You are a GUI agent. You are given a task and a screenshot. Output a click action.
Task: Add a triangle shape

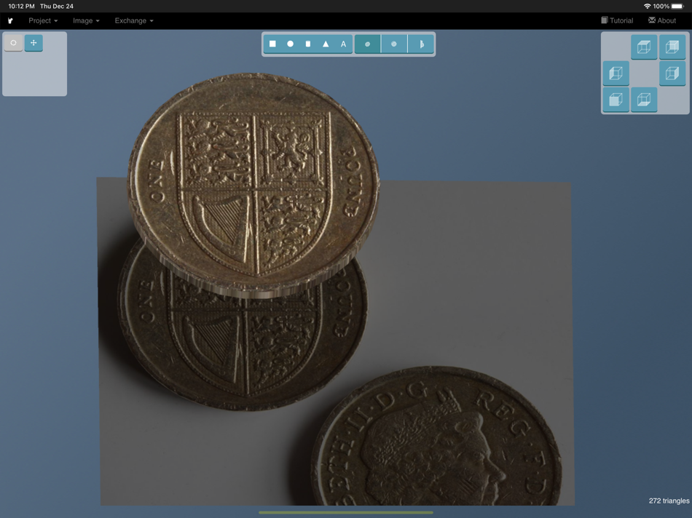(x=326, y=44)
